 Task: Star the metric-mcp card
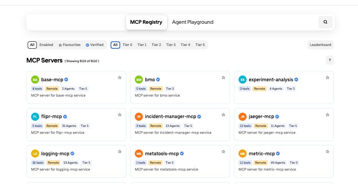coord(327,152)
